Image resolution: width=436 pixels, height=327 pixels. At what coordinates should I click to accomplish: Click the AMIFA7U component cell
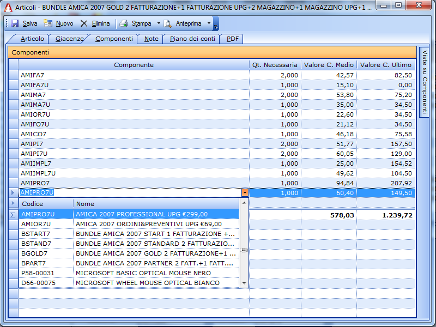pyautogui.click(x=134, y=85)
